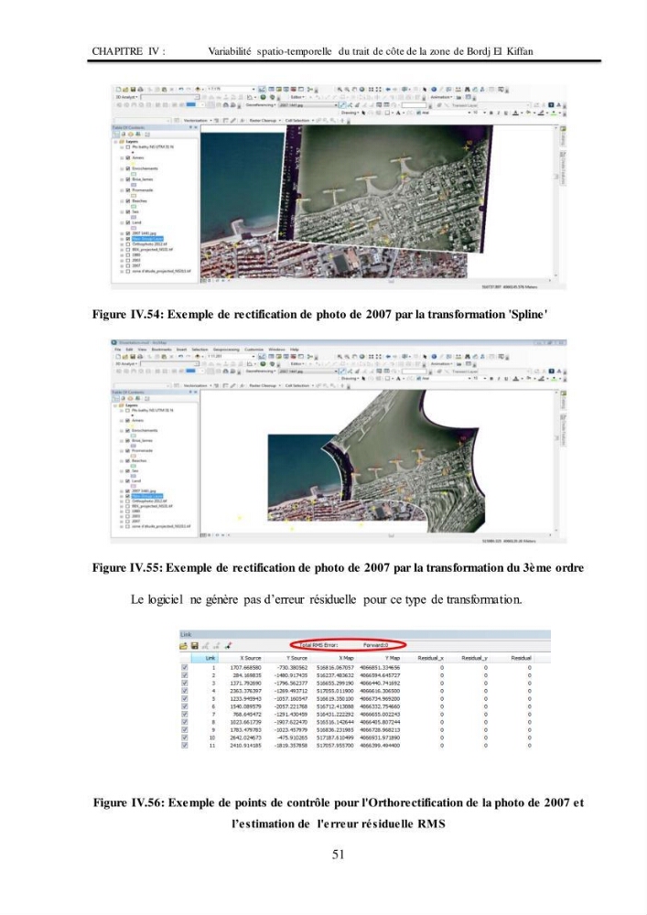
Task: Click the Full Extent globe in Figure IV.54 ArcMap
Action: point(361,90)
